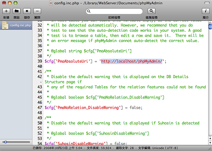Click the Unicode (UTF-8) encoding status
Screen dimensions: 212x151
[158, 148]
